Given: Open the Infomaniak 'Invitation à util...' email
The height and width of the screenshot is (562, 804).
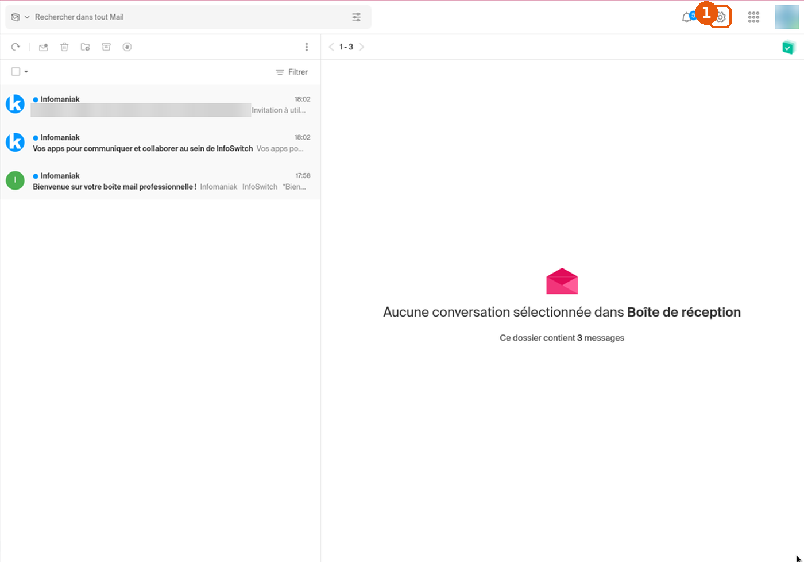Looking at the screenshot, I should (160, 105).
